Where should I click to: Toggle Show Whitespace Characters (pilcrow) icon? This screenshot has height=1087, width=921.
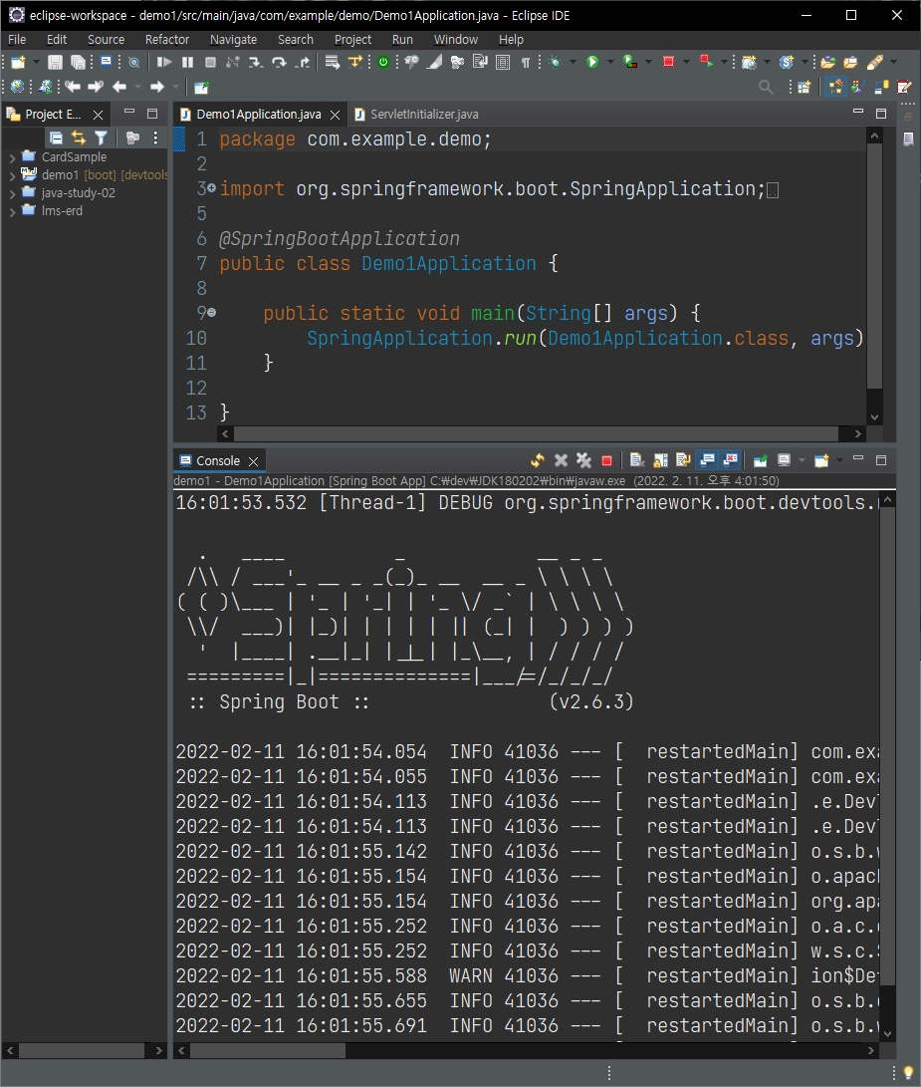(x=526, y=63)
